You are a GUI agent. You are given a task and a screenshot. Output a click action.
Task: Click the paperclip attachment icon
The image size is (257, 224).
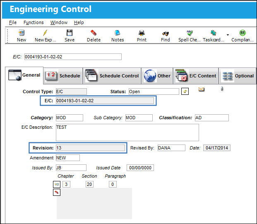tap(222, 89)
